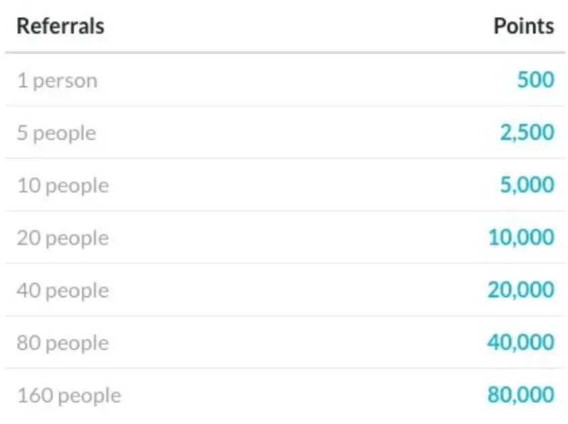568x424 pixels.
Task: Select the 40 people referral label
Action: click(x=63, y=291)
